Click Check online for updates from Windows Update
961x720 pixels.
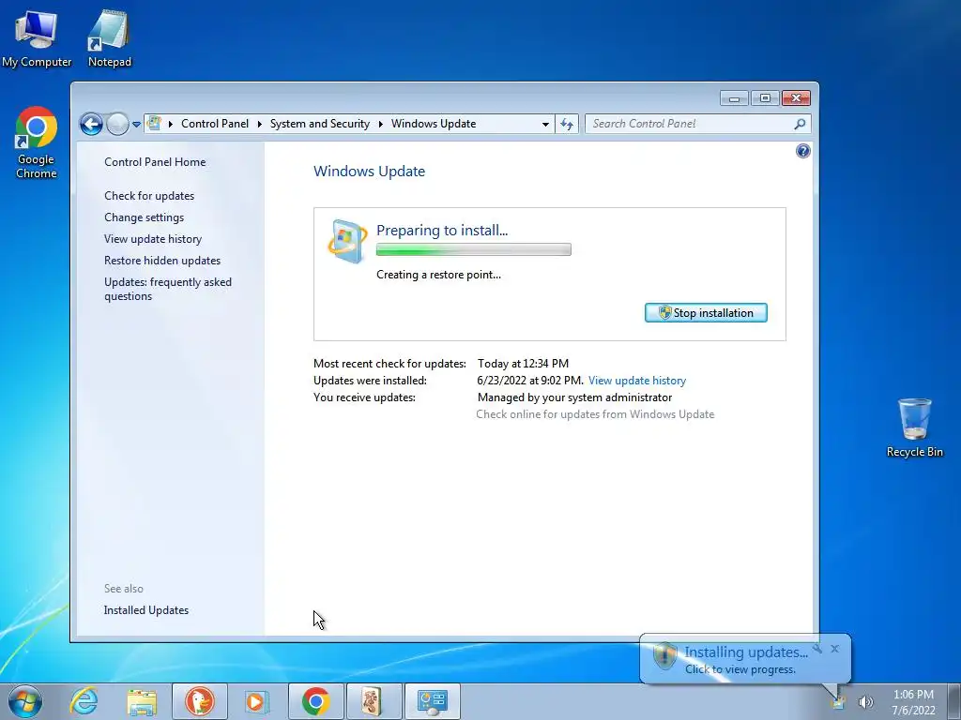pos(595,414)
